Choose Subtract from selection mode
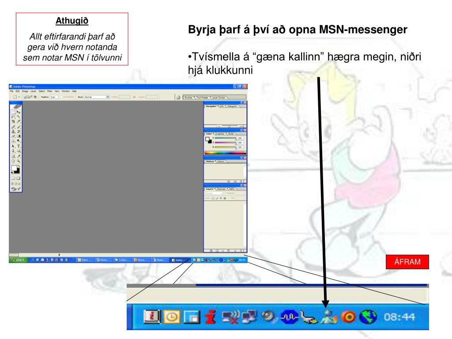Screen dimensions: 452x339 [x=31, y=97]
